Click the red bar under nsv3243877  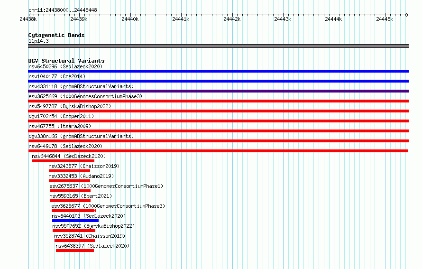[69, 171]
